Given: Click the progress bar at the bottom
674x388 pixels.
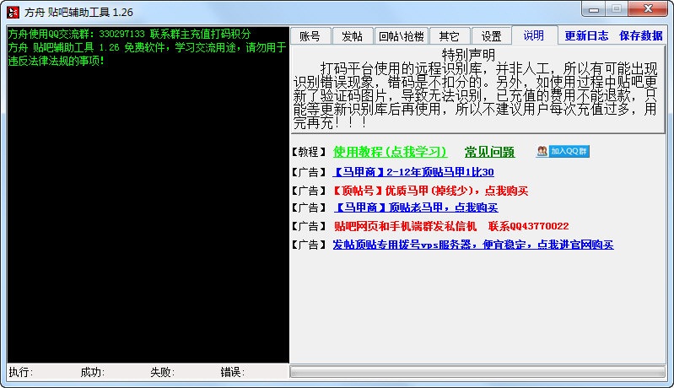Looking at the screenshot, I should [x=477, y=372].
